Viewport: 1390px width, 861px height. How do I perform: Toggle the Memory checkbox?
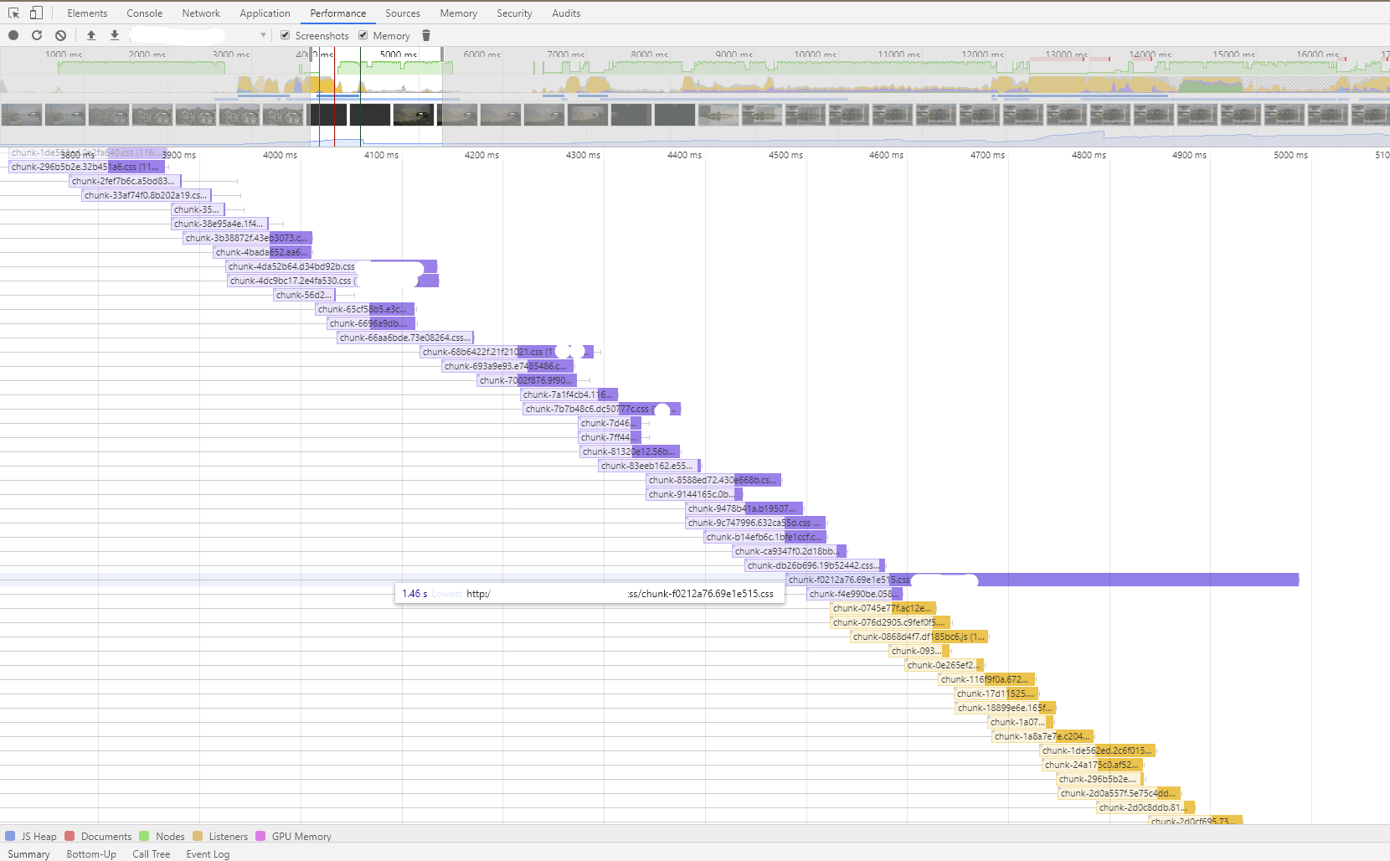pos(363,35)
